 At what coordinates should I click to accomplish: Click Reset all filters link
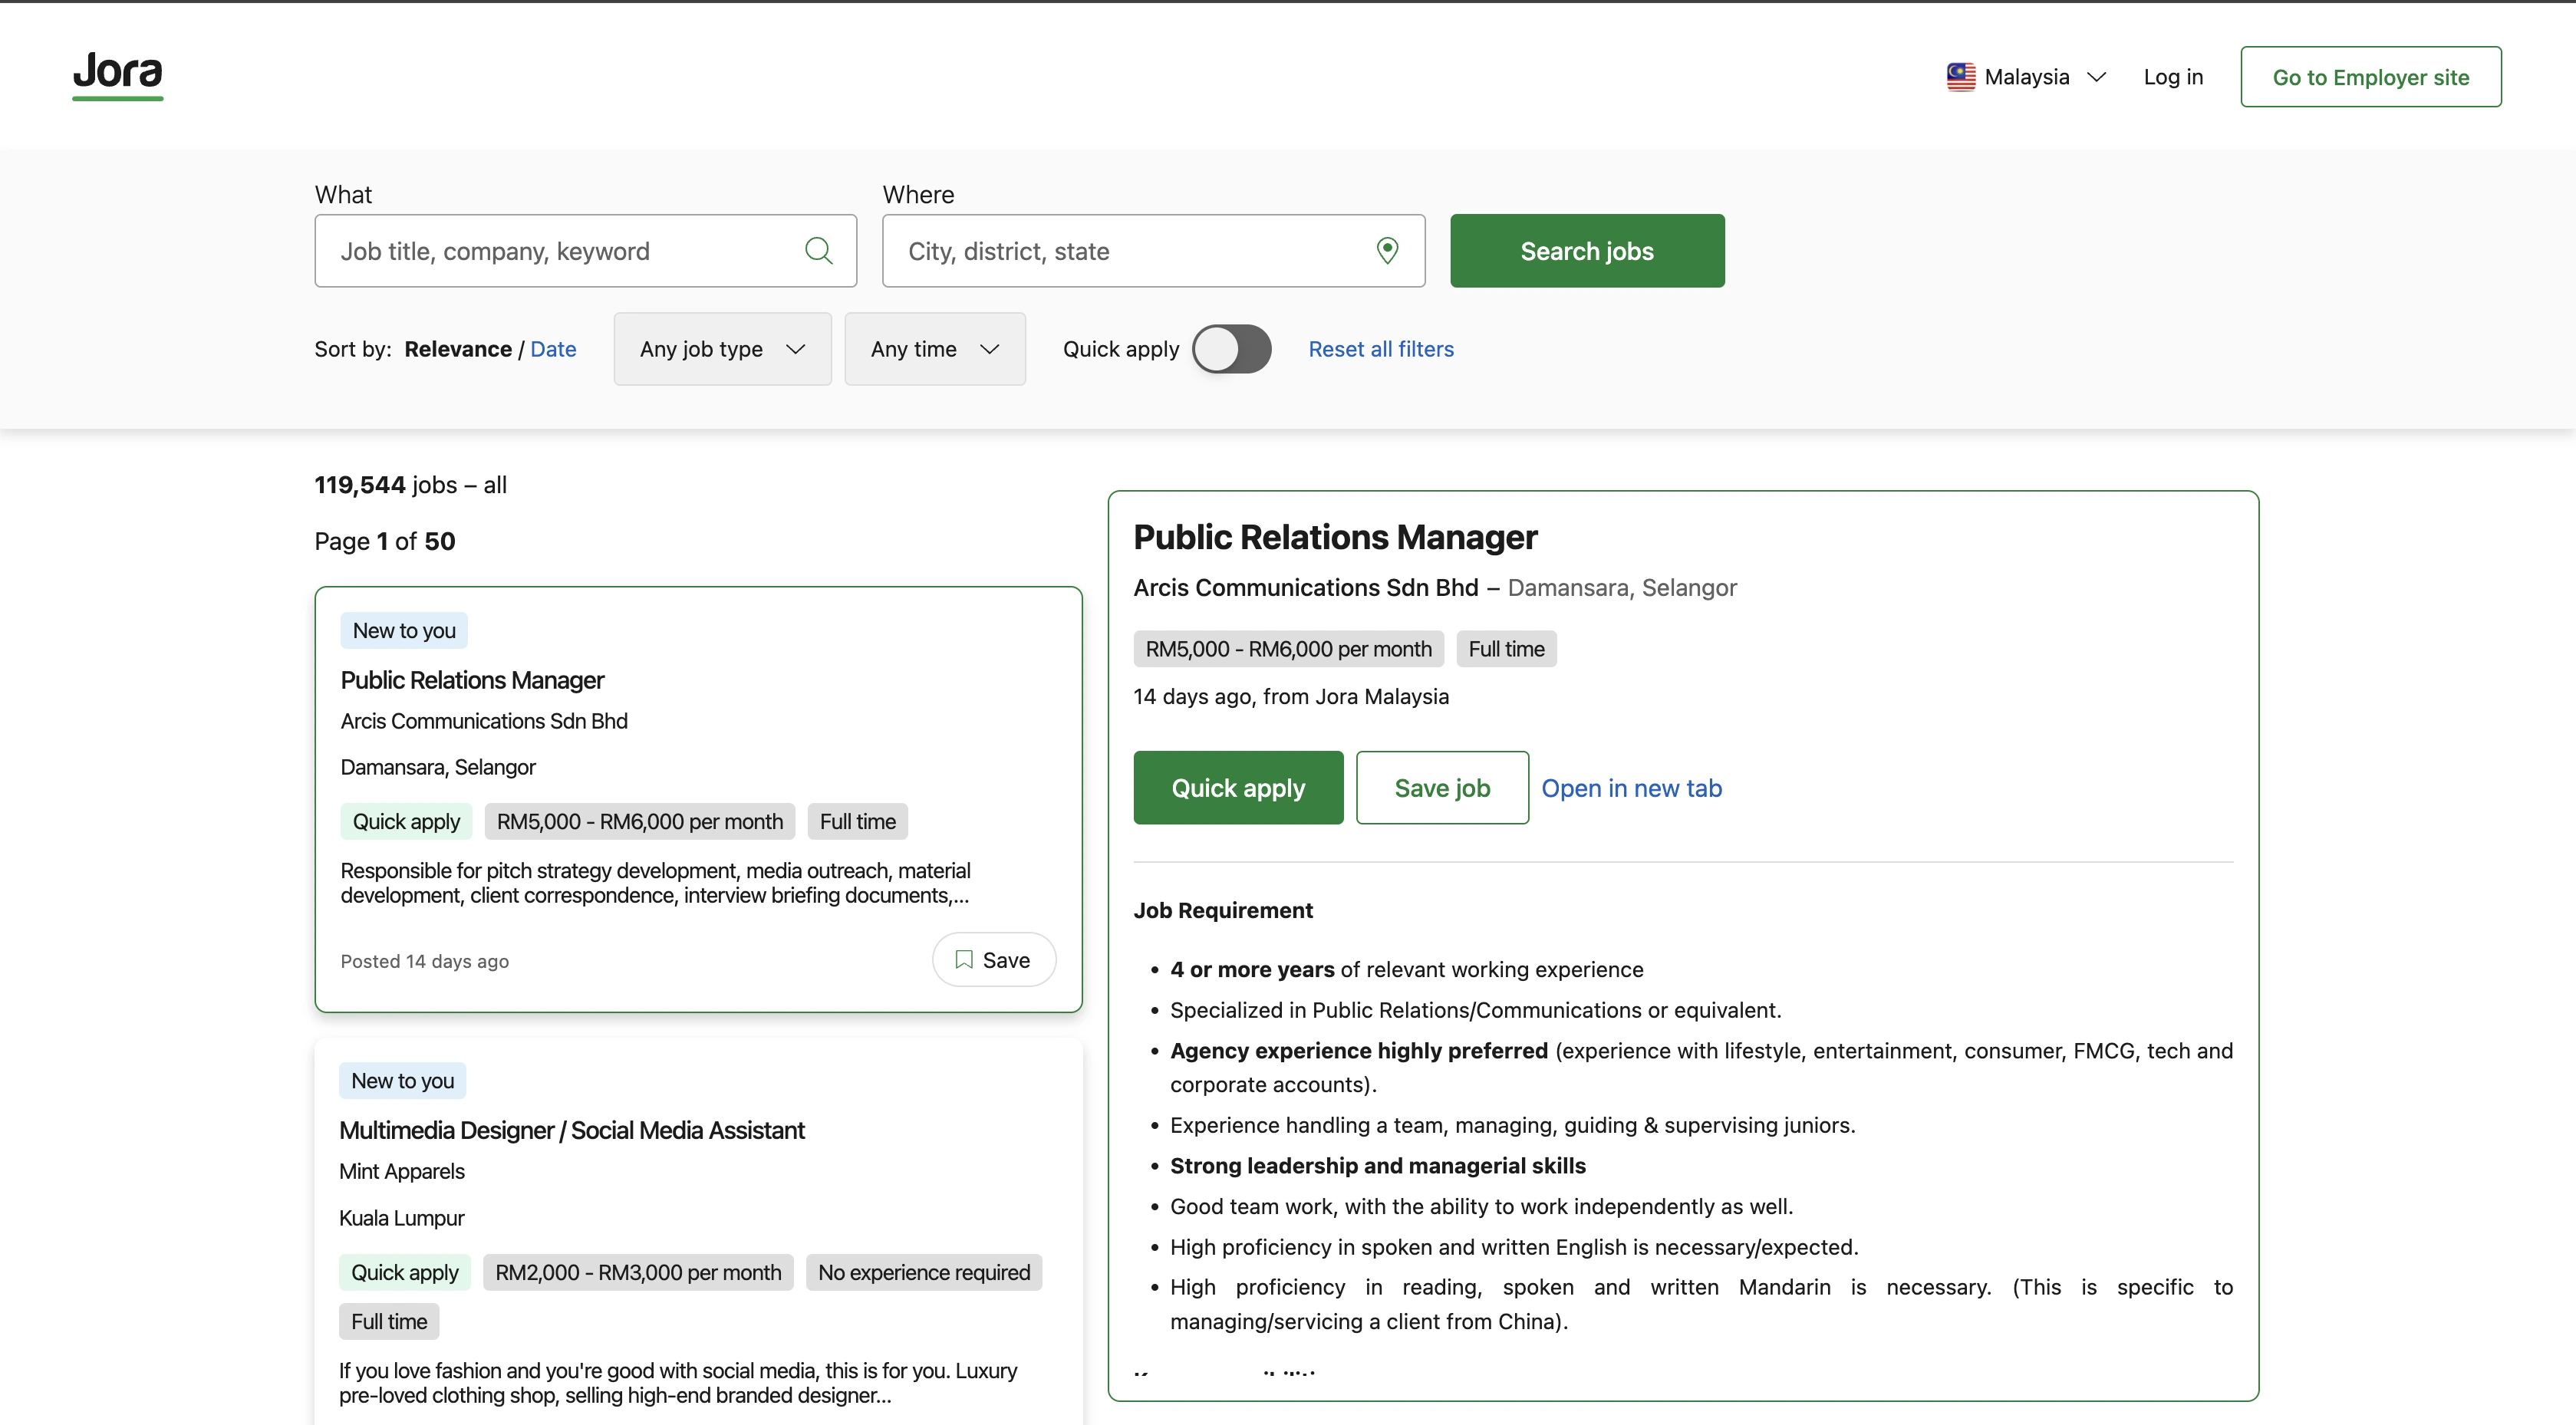click(x=1380, y=349)
